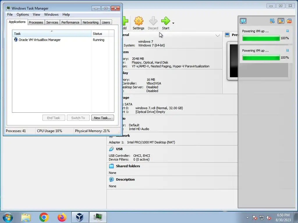Viewport: 298px width, 223px height.
Task: Click the CPU Usage: 10% status entry
Action: pos(49,131)
